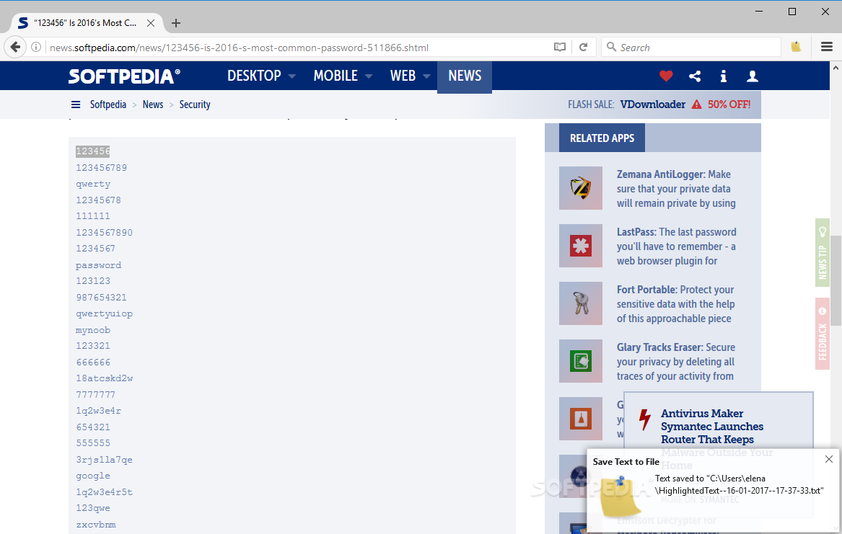The image size is (842, 534).
Task: Open the FEEDBACK side tab
Action: tap(822, 334)
